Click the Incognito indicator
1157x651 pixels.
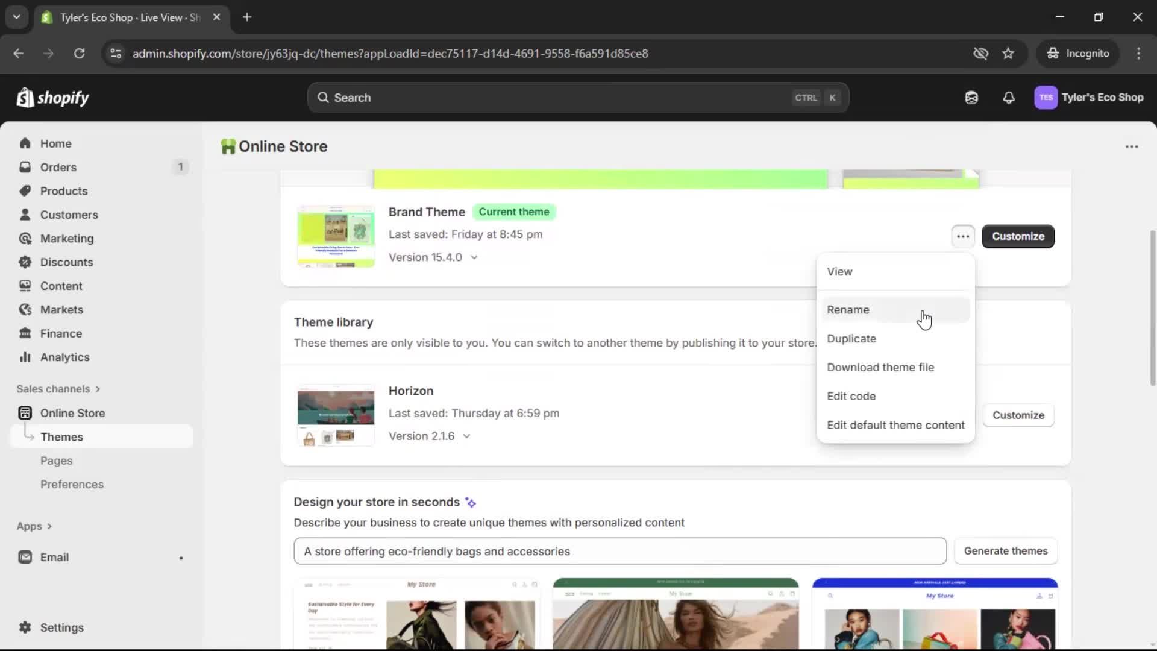click(1078, 53)
